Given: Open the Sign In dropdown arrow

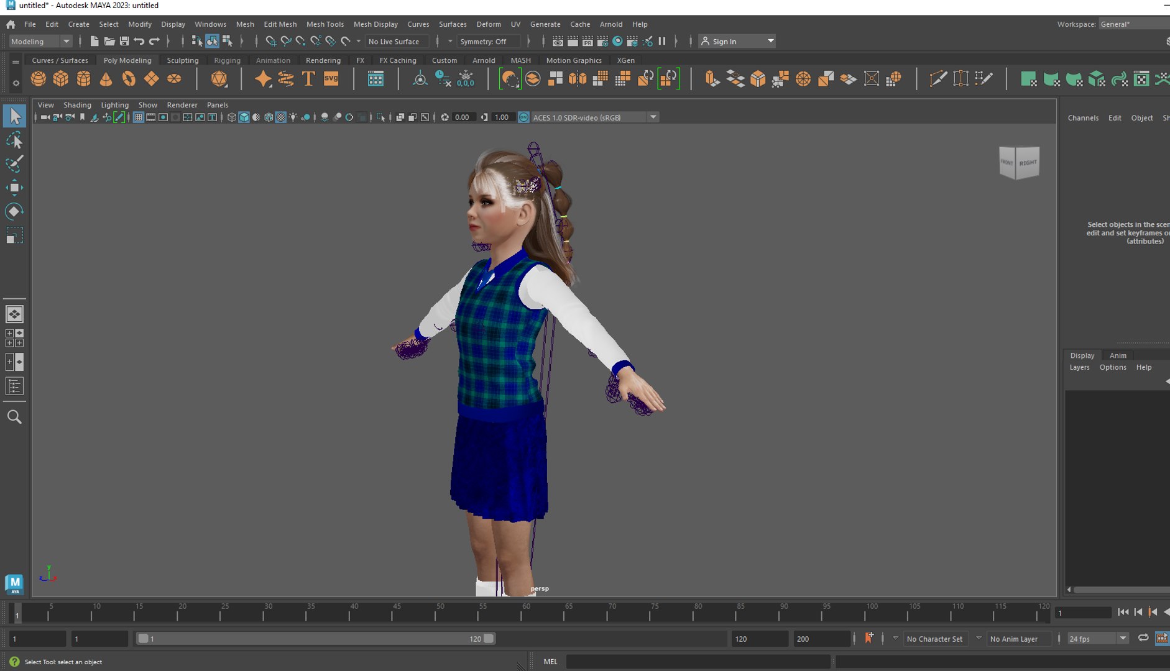Looking at the screenshot, I should point(770,42).
